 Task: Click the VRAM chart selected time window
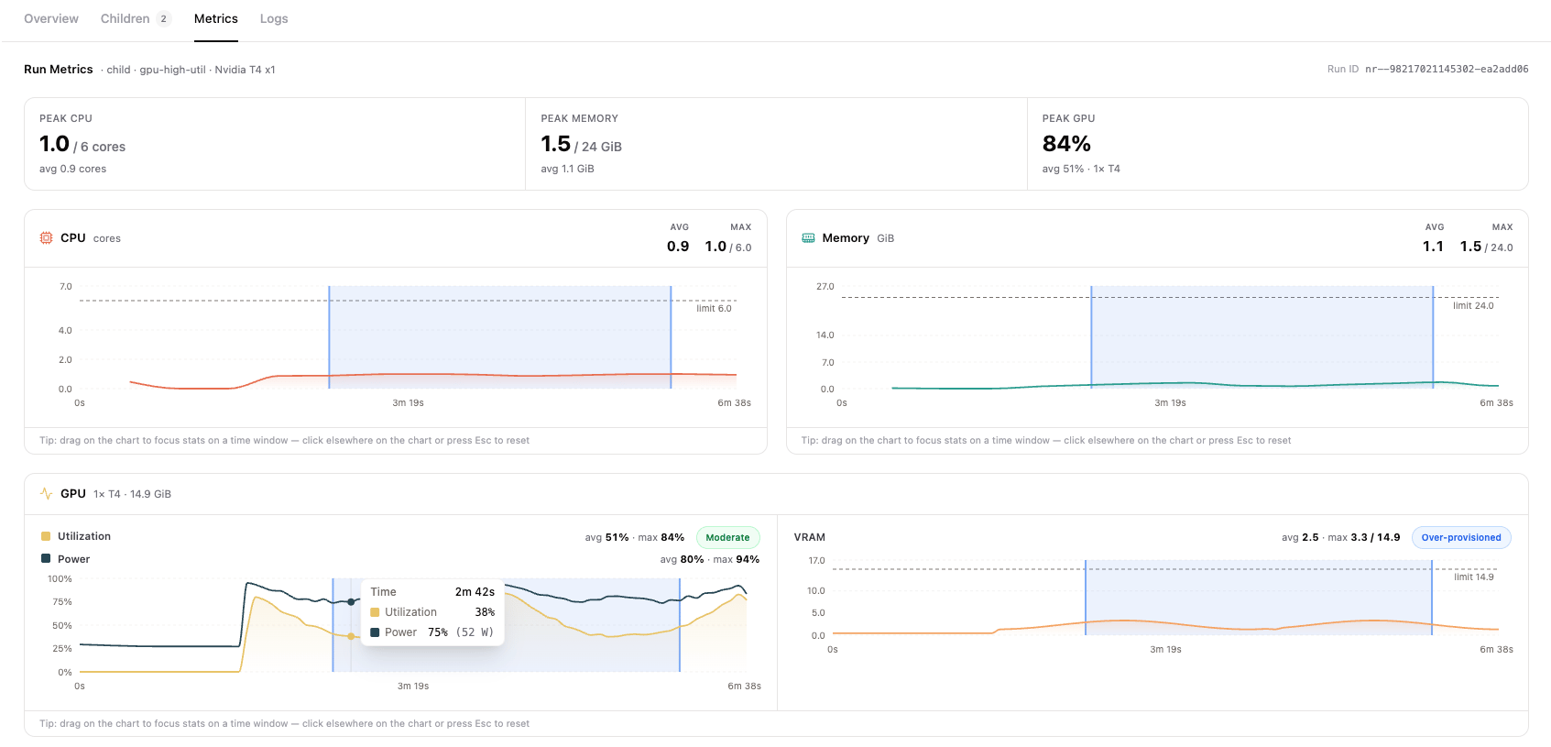[x=1259, y=598]
